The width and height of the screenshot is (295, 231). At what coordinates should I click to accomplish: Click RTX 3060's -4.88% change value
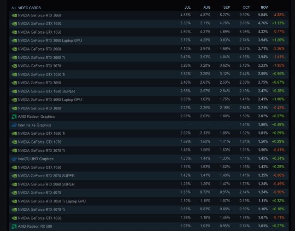tap(278, 15)
